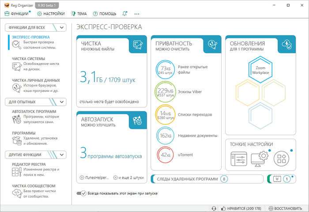Open the ТЕМА menu

coord(79,14)
